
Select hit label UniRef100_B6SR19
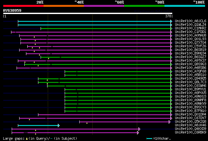(x=190, y=50)
